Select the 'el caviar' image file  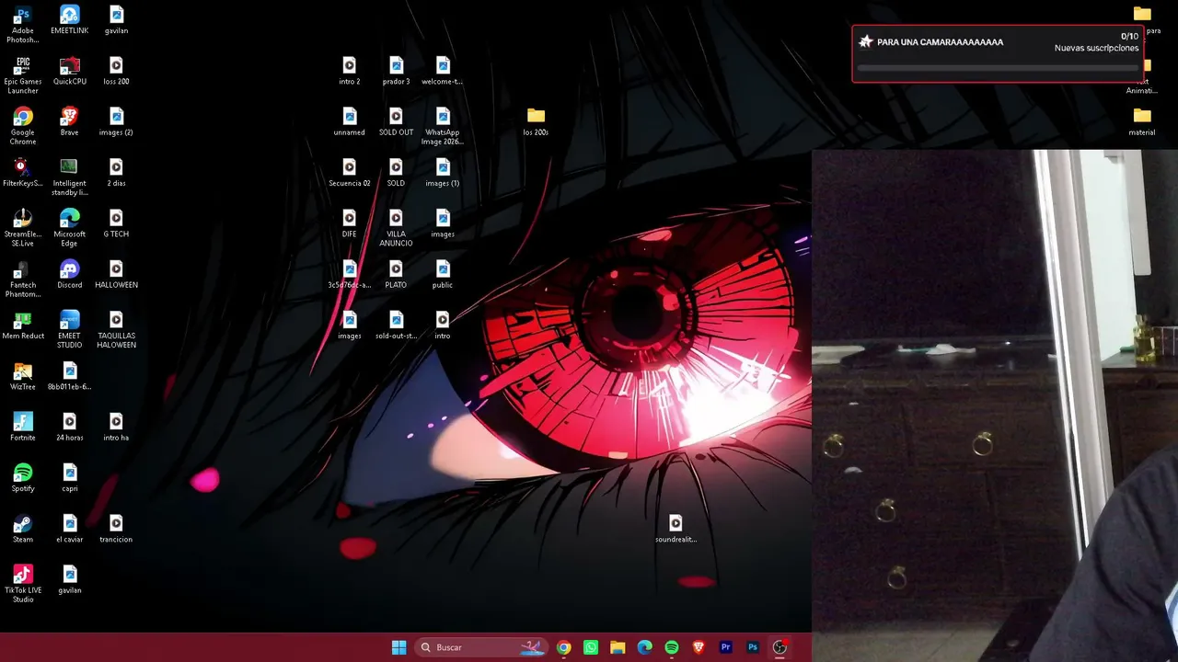(x=70, y=529)
